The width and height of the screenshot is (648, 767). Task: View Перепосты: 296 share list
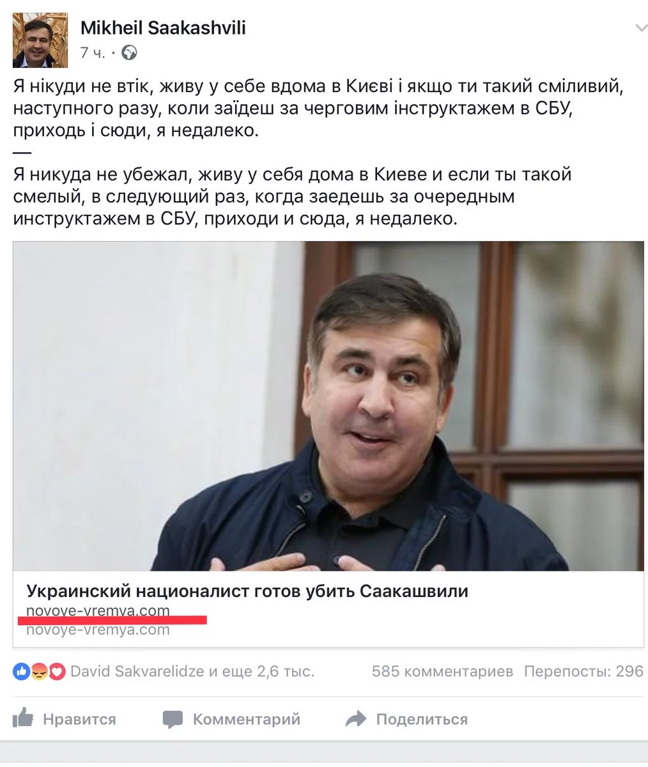coord(583,672)
